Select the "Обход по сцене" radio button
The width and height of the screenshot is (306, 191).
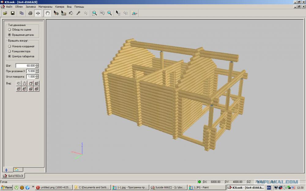pos(9,30)
